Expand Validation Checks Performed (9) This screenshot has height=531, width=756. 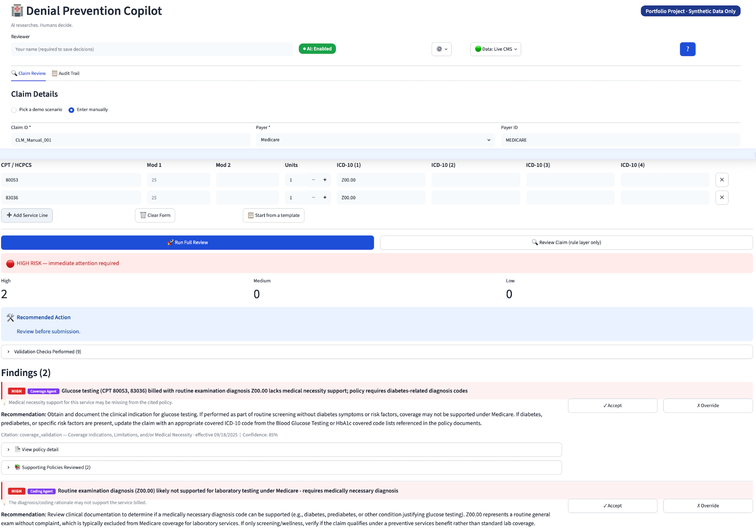pyautogui.click(x=377, y=352)
